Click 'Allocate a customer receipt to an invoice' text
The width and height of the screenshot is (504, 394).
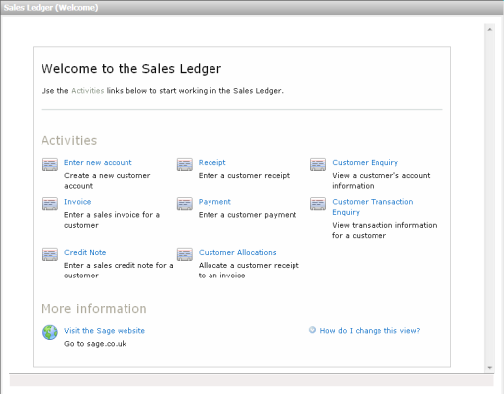pyautogui.click(x=249, y=271)
